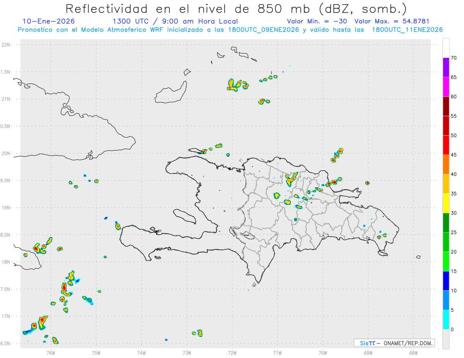
Task: Select the '55' color scale label
Action: coord(454,116)
